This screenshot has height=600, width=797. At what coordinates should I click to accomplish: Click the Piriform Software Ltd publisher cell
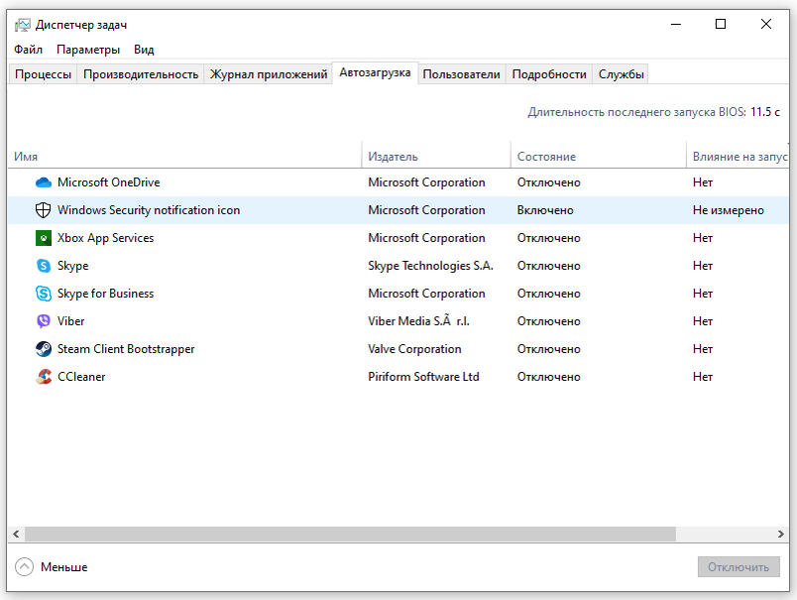pyautogui.click(x=423, y=377)
